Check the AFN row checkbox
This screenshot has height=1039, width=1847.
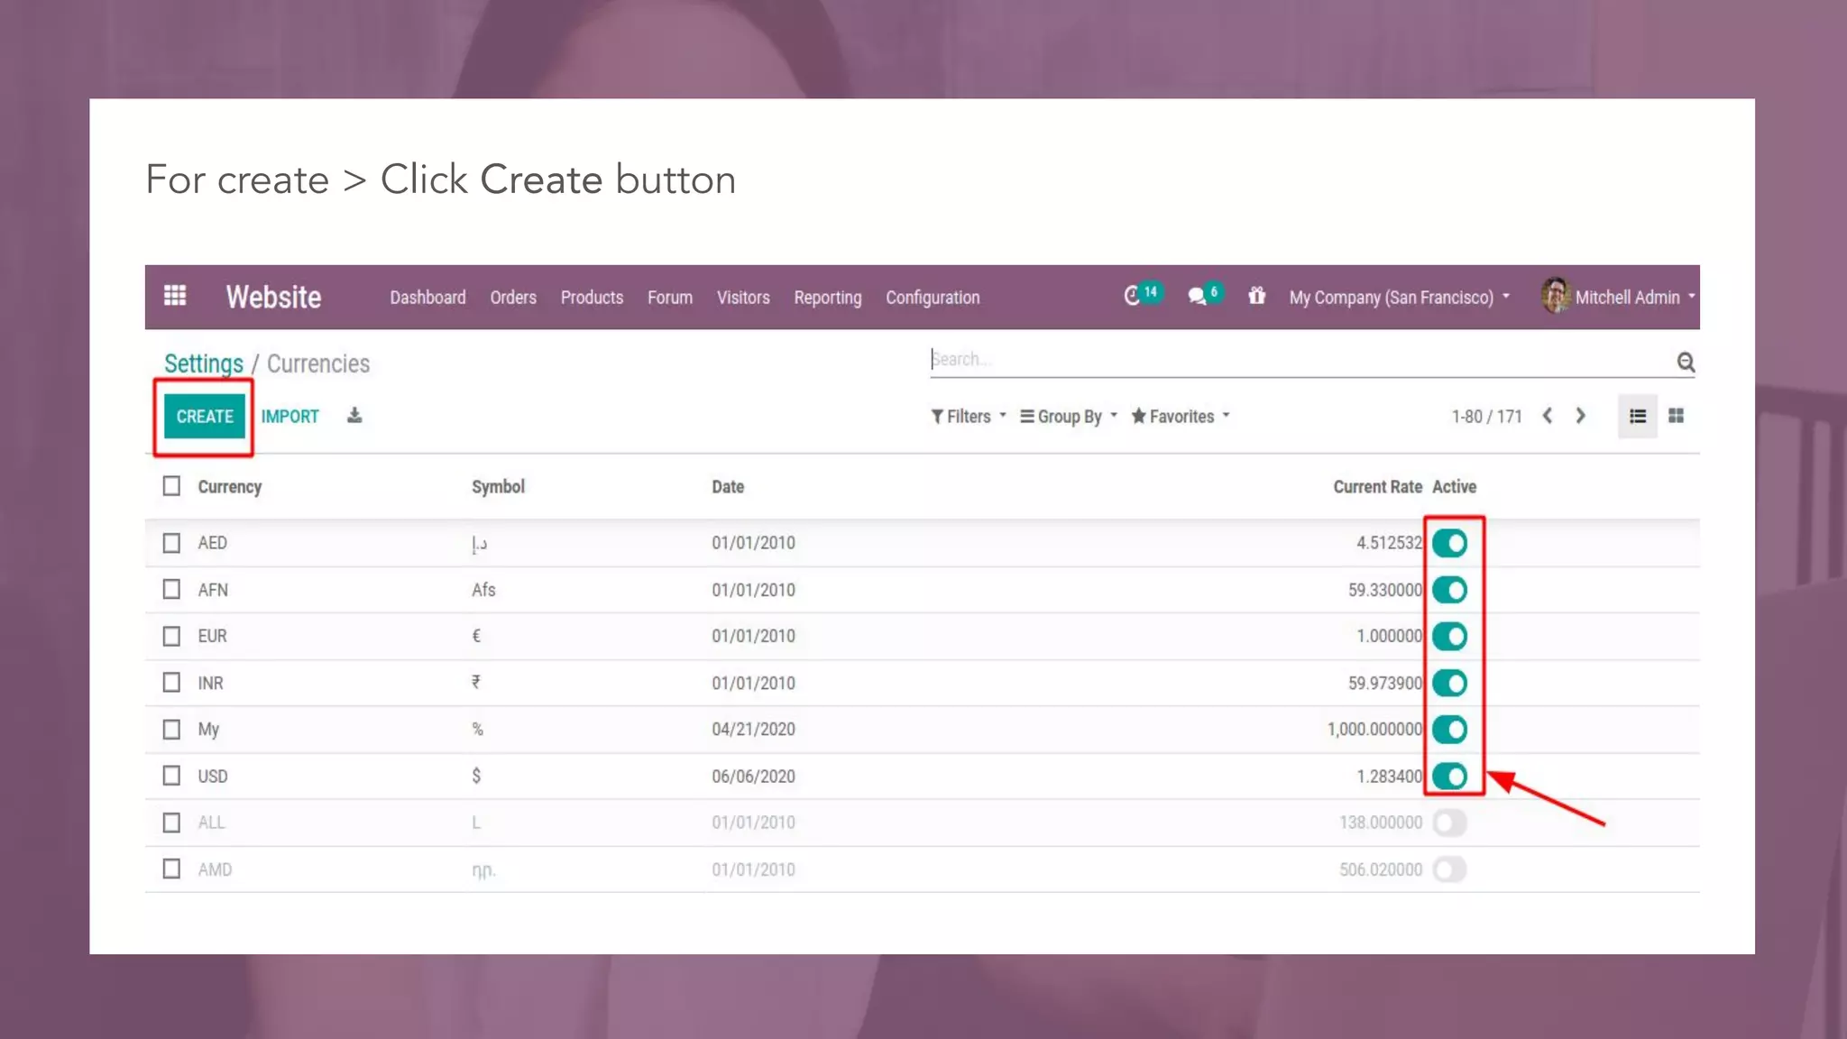171,590
